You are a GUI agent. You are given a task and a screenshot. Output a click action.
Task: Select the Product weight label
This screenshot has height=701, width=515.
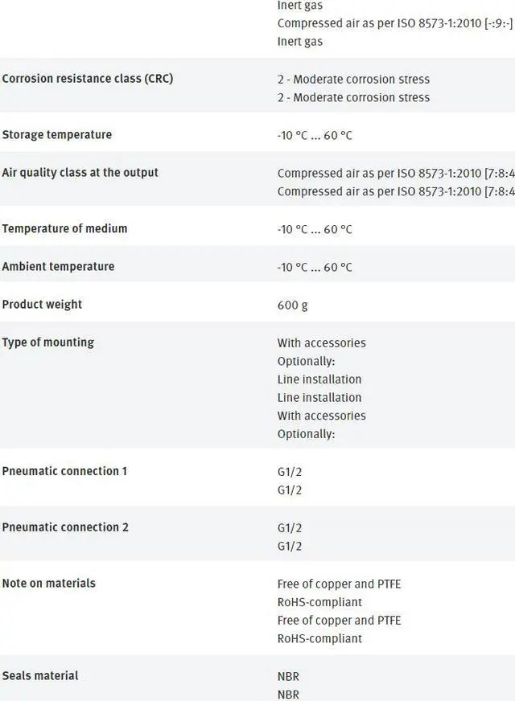click(42, 305)
